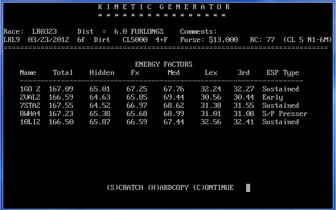Screen dimensions: 336x210
Task: Click the Med column header
Action: tap(174, 72)
